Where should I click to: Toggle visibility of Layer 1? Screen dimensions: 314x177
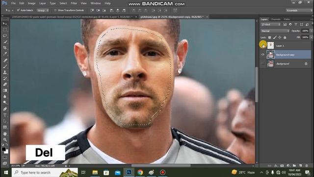pos(263,46)
